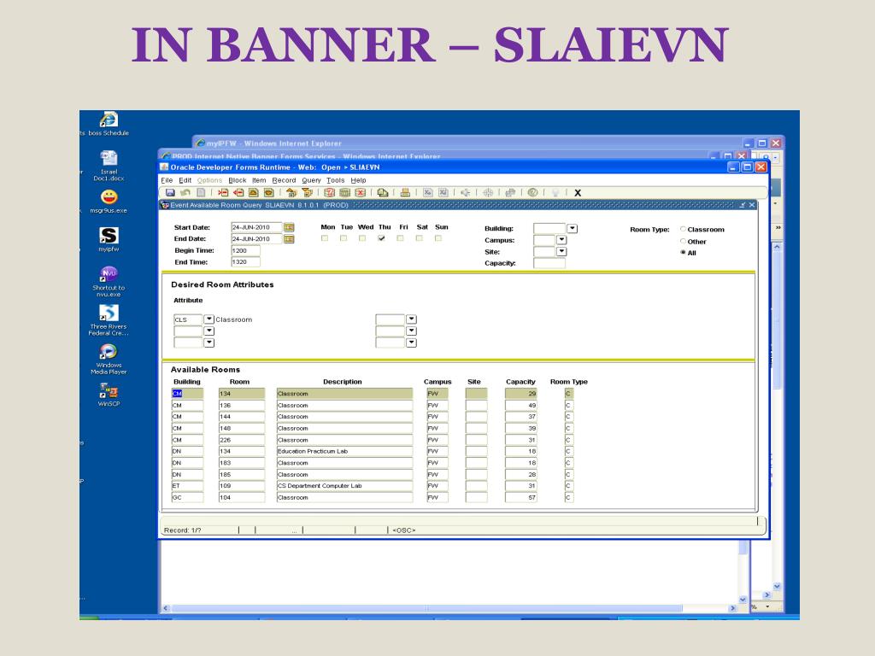Click the End Time field showing 1320
This screenshot has width=875, height=656.
245,262
